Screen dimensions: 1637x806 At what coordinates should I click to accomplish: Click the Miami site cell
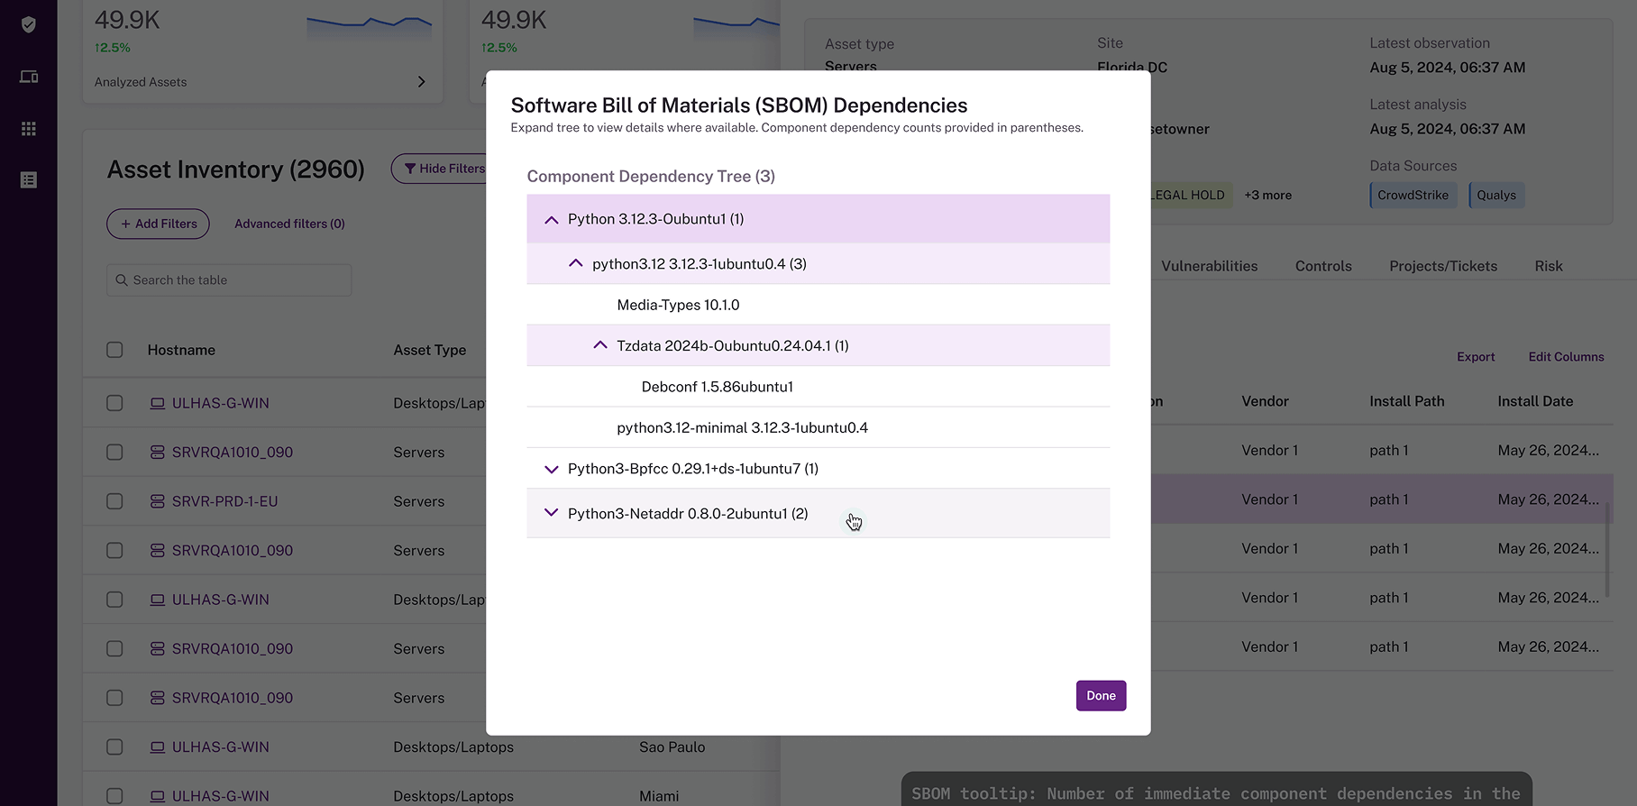(659, 796)
